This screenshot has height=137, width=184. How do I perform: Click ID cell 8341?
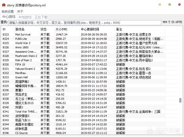pos(6,112)
